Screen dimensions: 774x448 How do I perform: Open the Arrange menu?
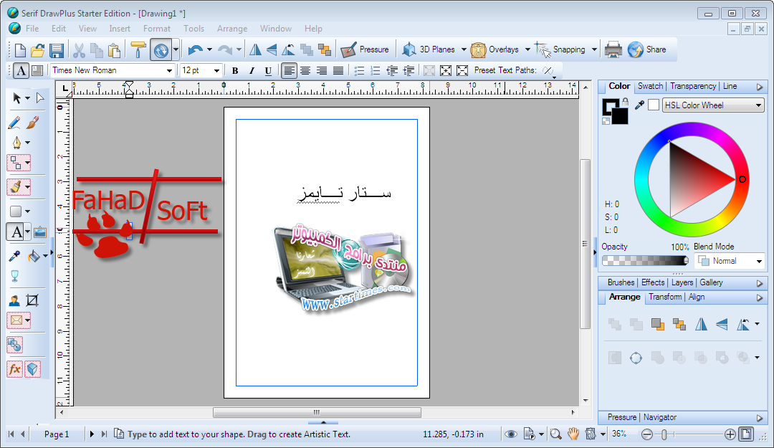[x=231, y=29]
